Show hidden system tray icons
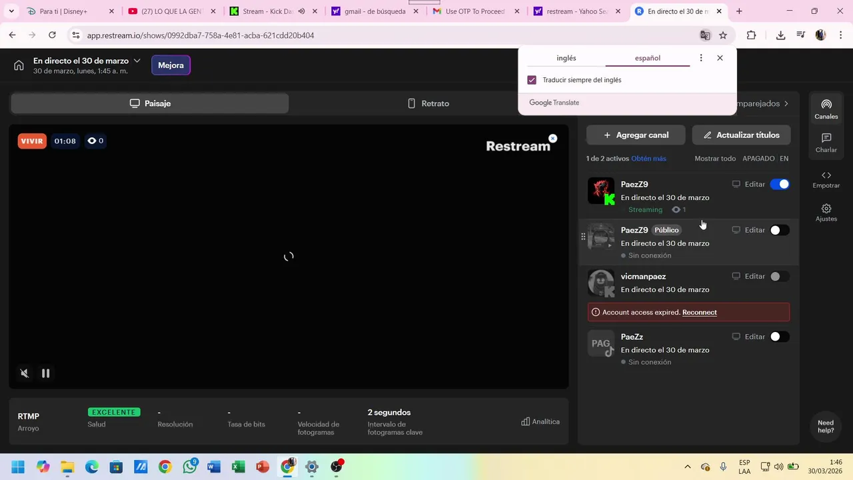The width and height of the screenshot is (853, 480). click(687, 467)
